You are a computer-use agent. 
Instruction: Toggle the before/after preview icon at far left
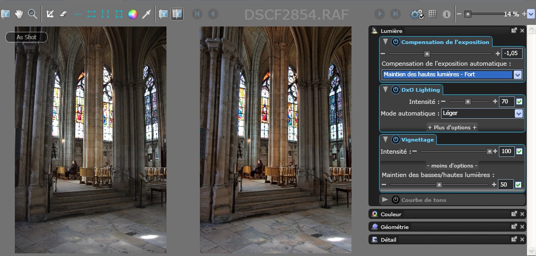pos(5,14)
